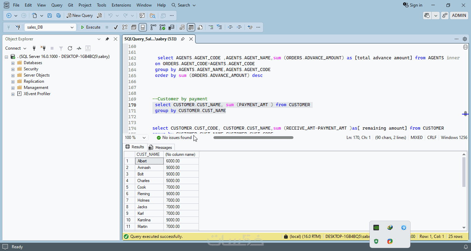Click the Comment out selected lines icon
471x251 pixels.
[x=211, y=27]
